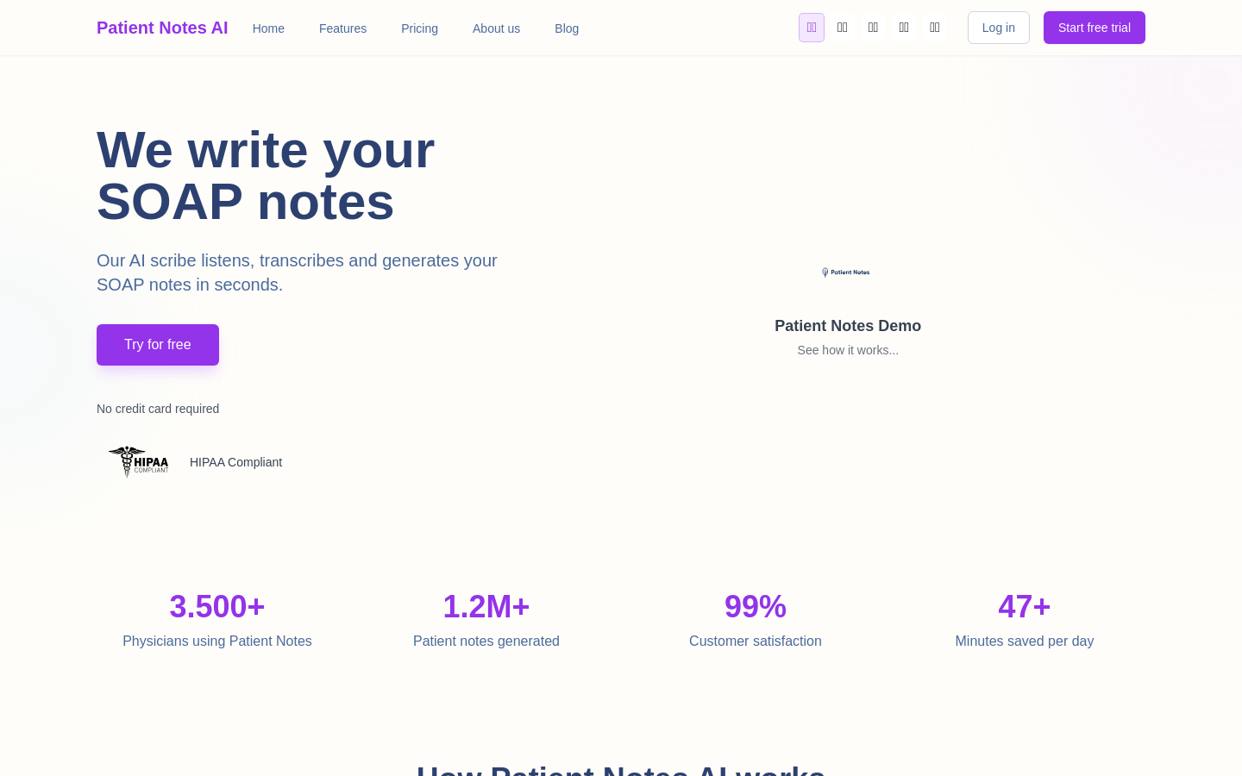Select the highlighted purple language flag

coord(812,28)
